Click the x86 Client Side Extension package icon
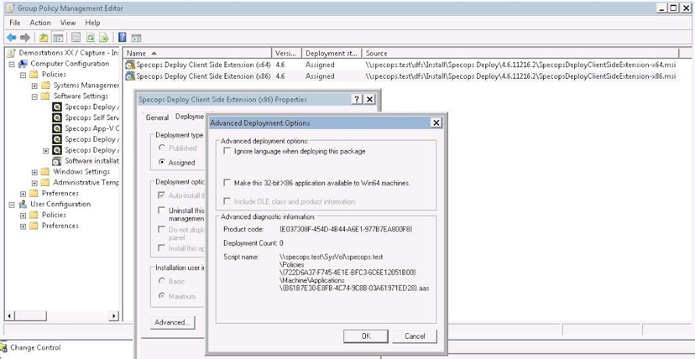 130,76
